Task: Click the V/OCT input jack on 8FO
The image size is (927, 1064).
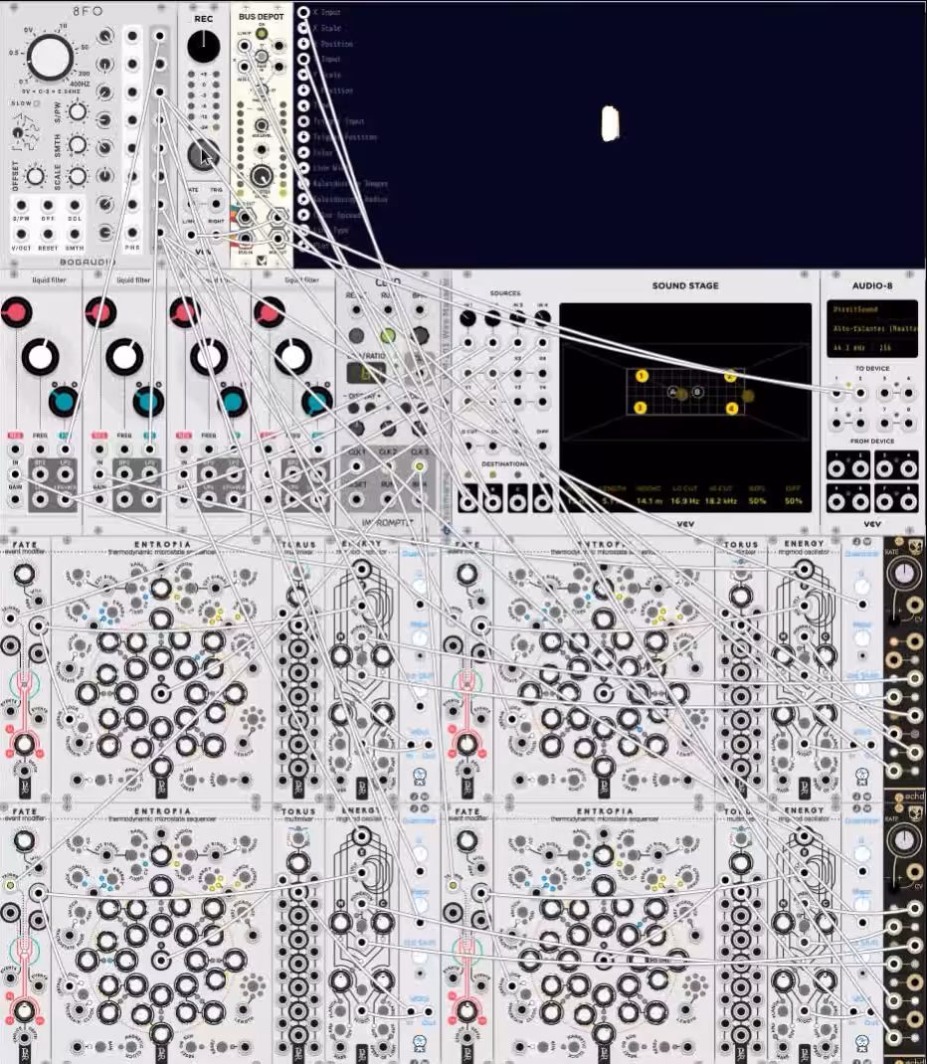Action: click(21, 234)
